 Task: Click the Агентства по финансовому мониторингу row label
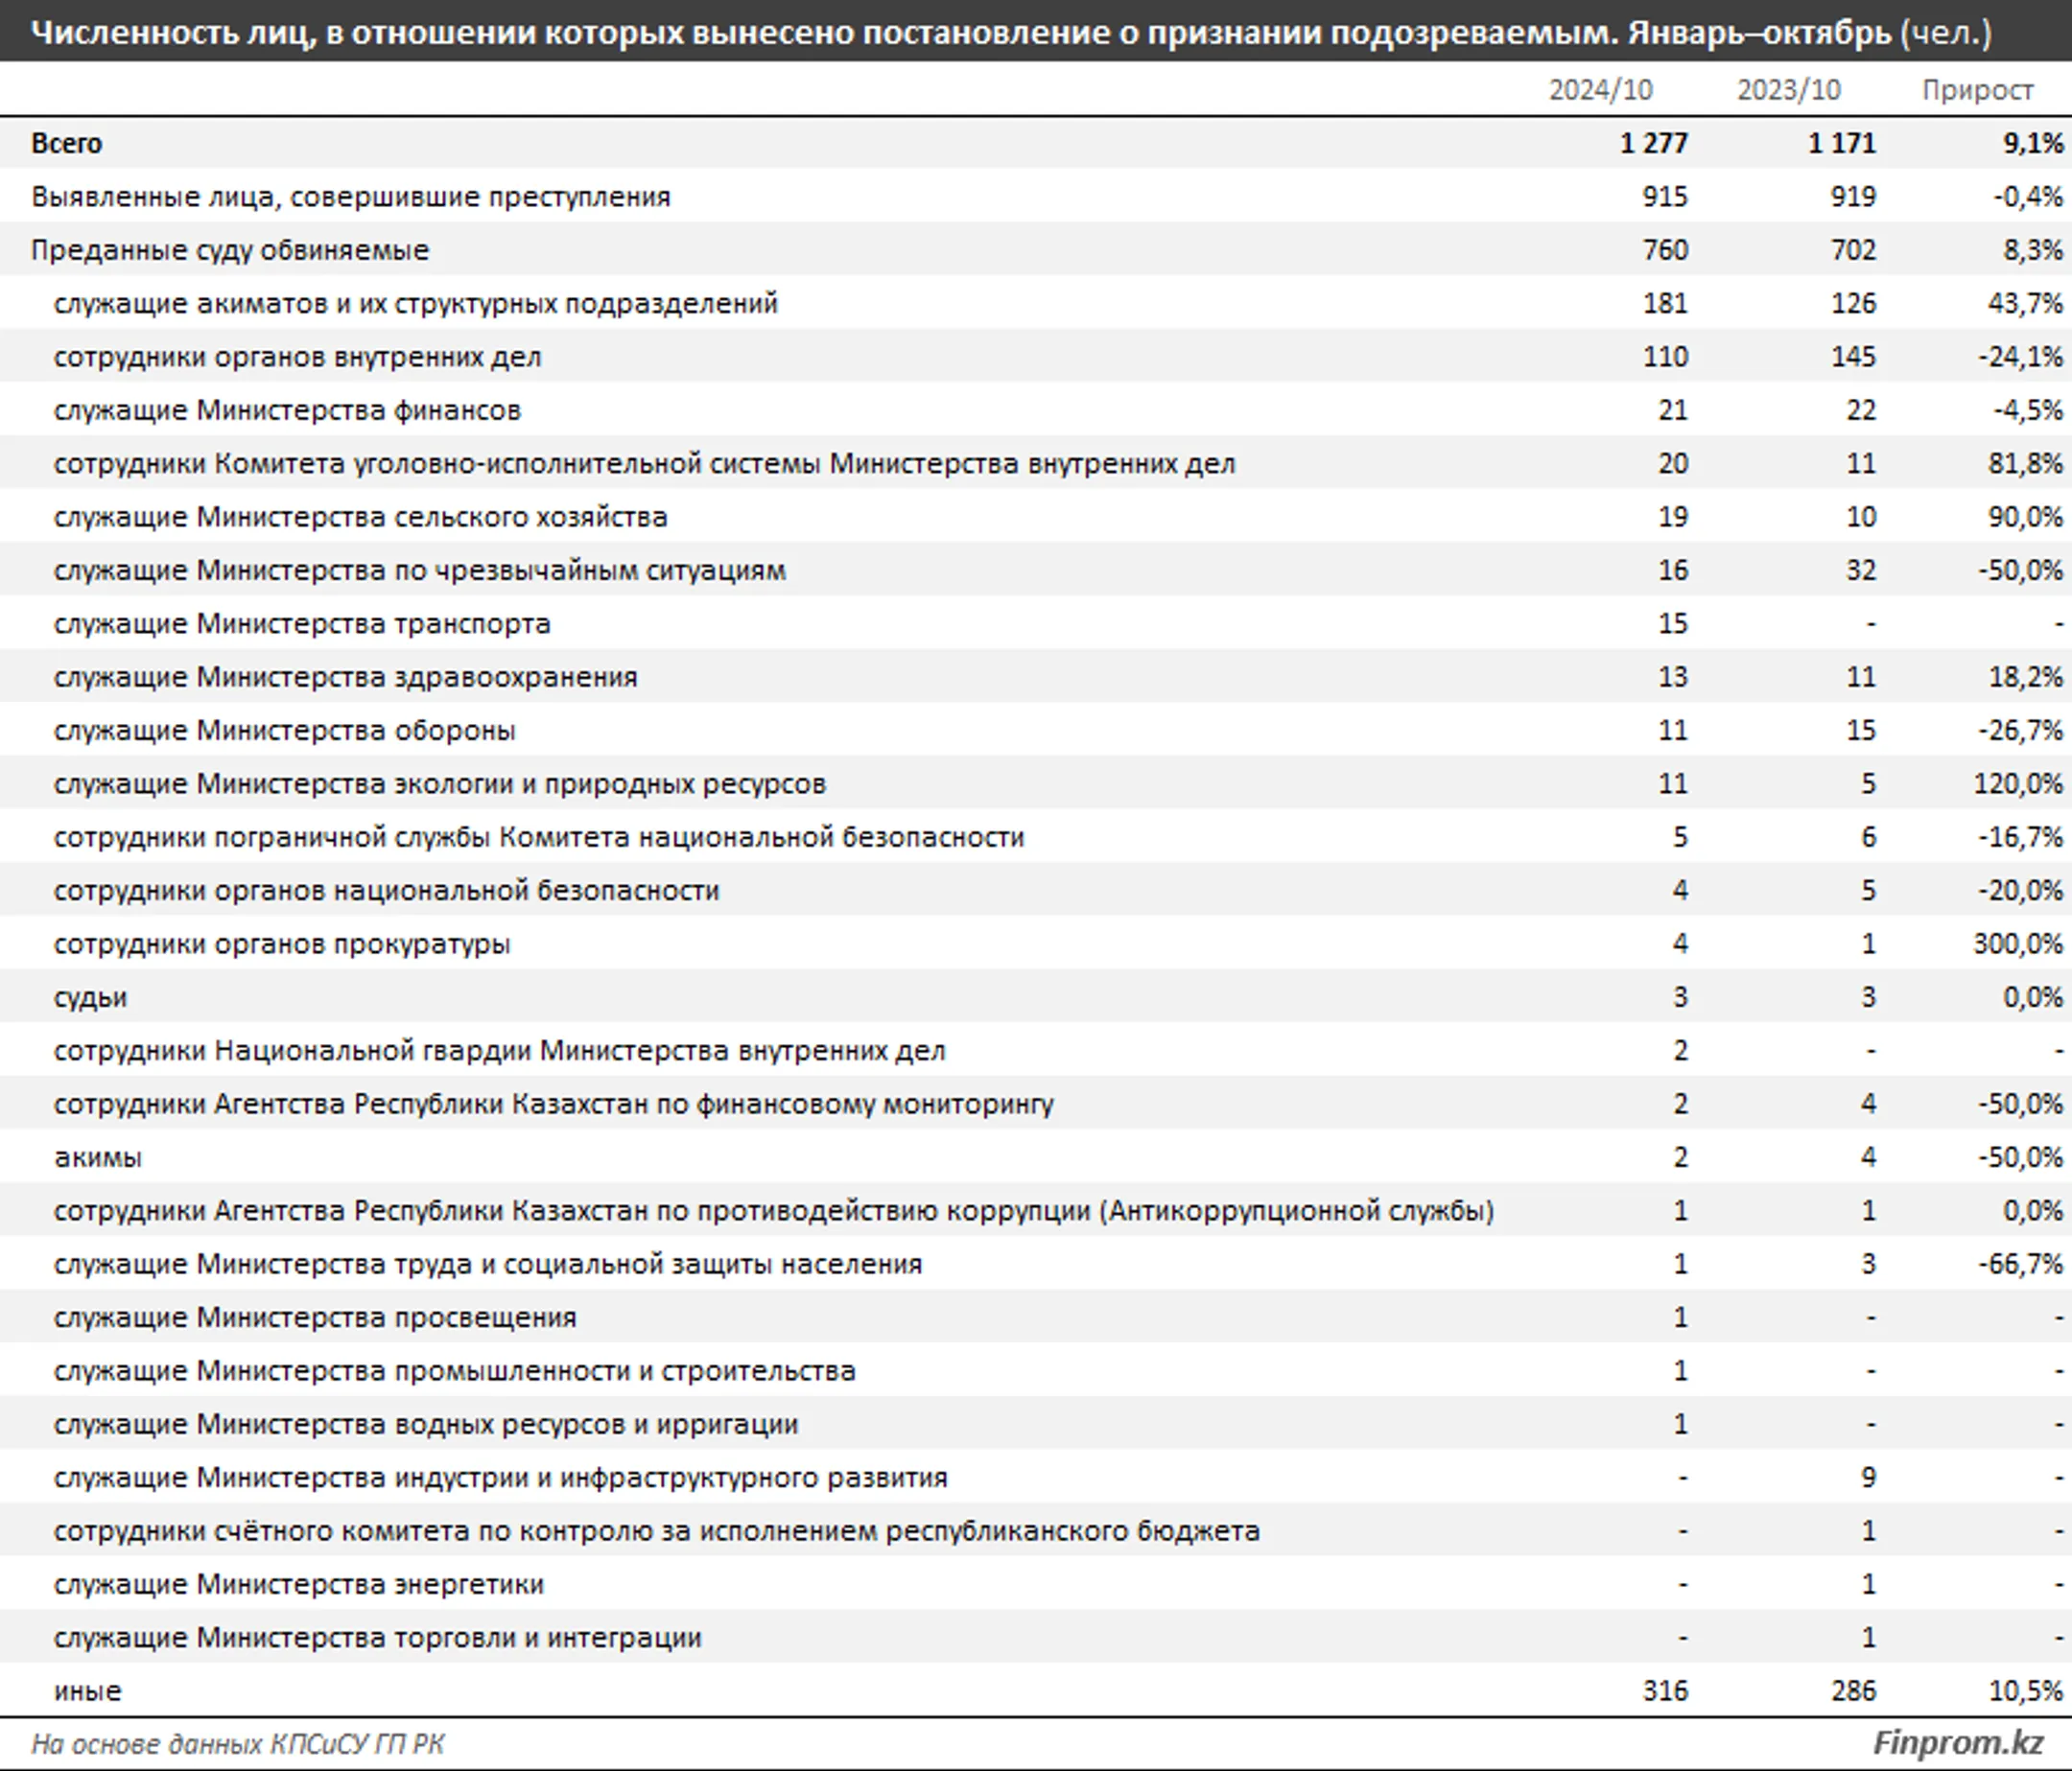click(x=554, y=1106)
